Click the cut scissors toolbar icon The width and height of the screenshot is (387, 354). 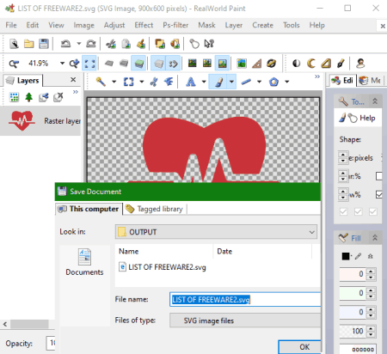[111, 44]
